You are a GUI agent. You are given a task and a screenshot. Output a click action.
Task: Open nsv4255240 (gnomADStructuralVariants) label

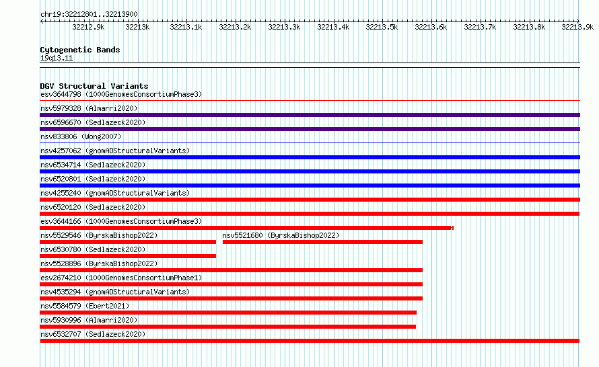click(115, 193)
